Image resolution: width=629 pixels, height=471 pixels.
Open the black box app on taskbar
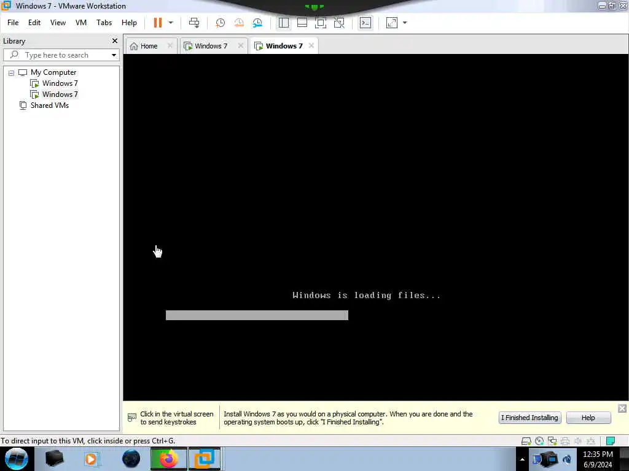pos(55,459)
